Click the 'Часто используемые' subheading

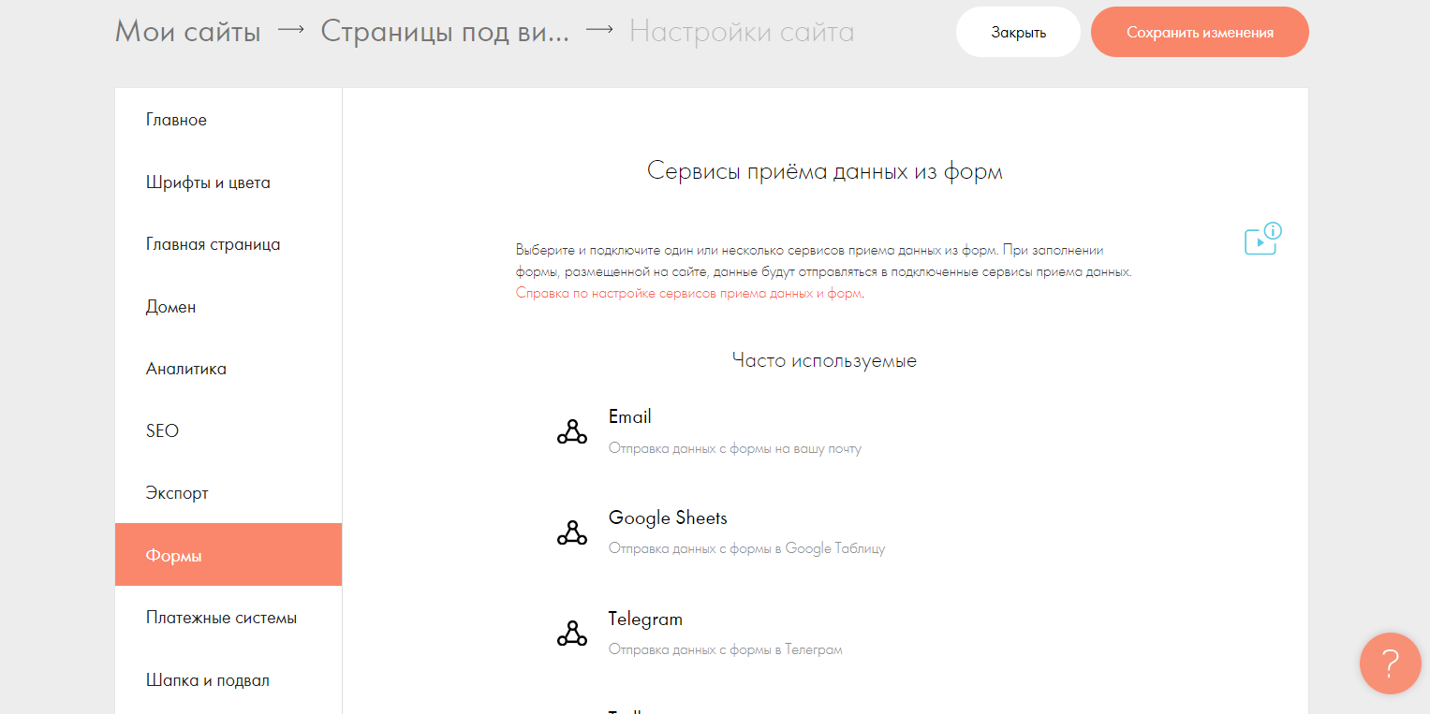click(824, 360)
